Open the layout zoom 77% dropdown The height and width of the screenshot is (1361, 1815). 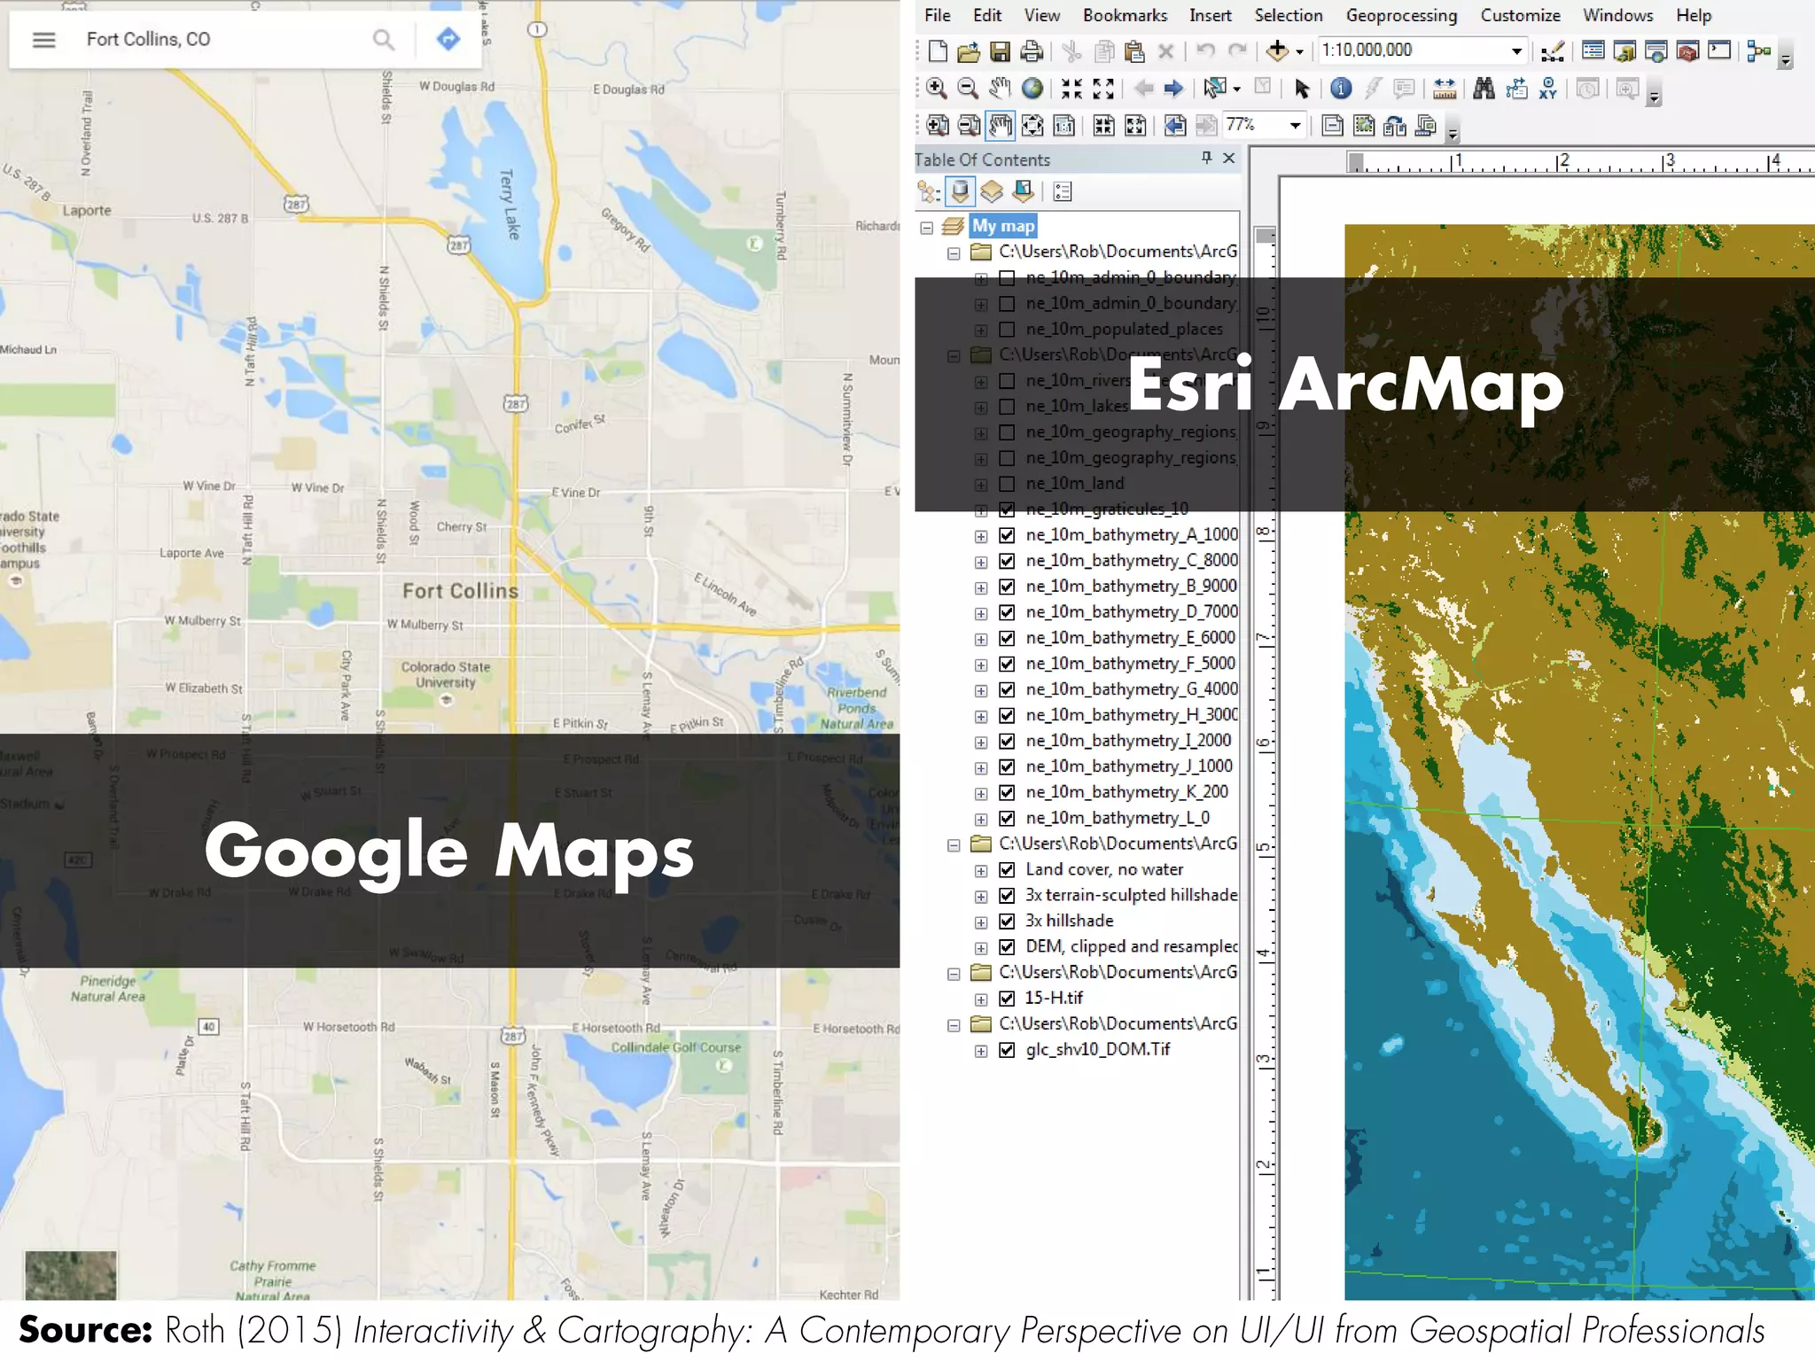tap(1295, 125)
